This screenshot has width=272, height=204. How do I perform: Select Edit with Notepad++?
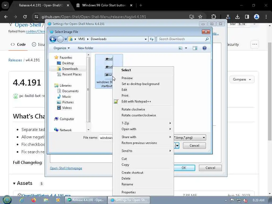point(143,101)
